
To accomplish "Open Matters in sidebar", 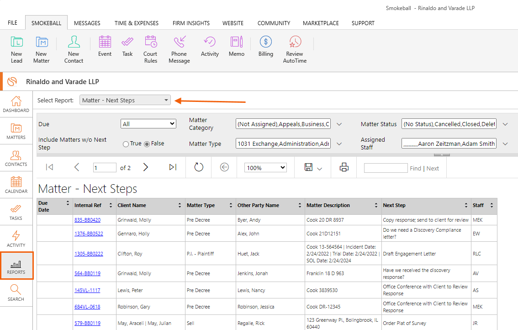I will (x=16, y=131).
